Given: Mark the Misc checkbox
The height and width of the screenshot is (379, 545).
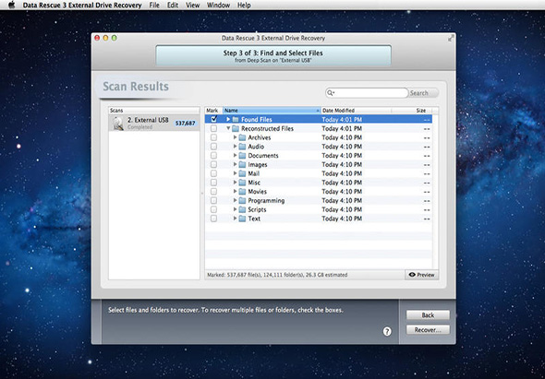Looking at the screenshot, I should click(x=213, y=183).
